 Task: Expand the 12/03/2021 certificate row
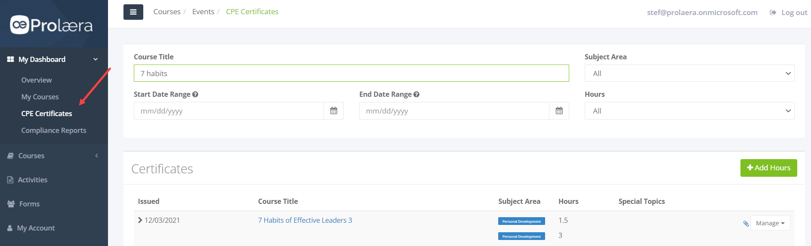[140, 220]
